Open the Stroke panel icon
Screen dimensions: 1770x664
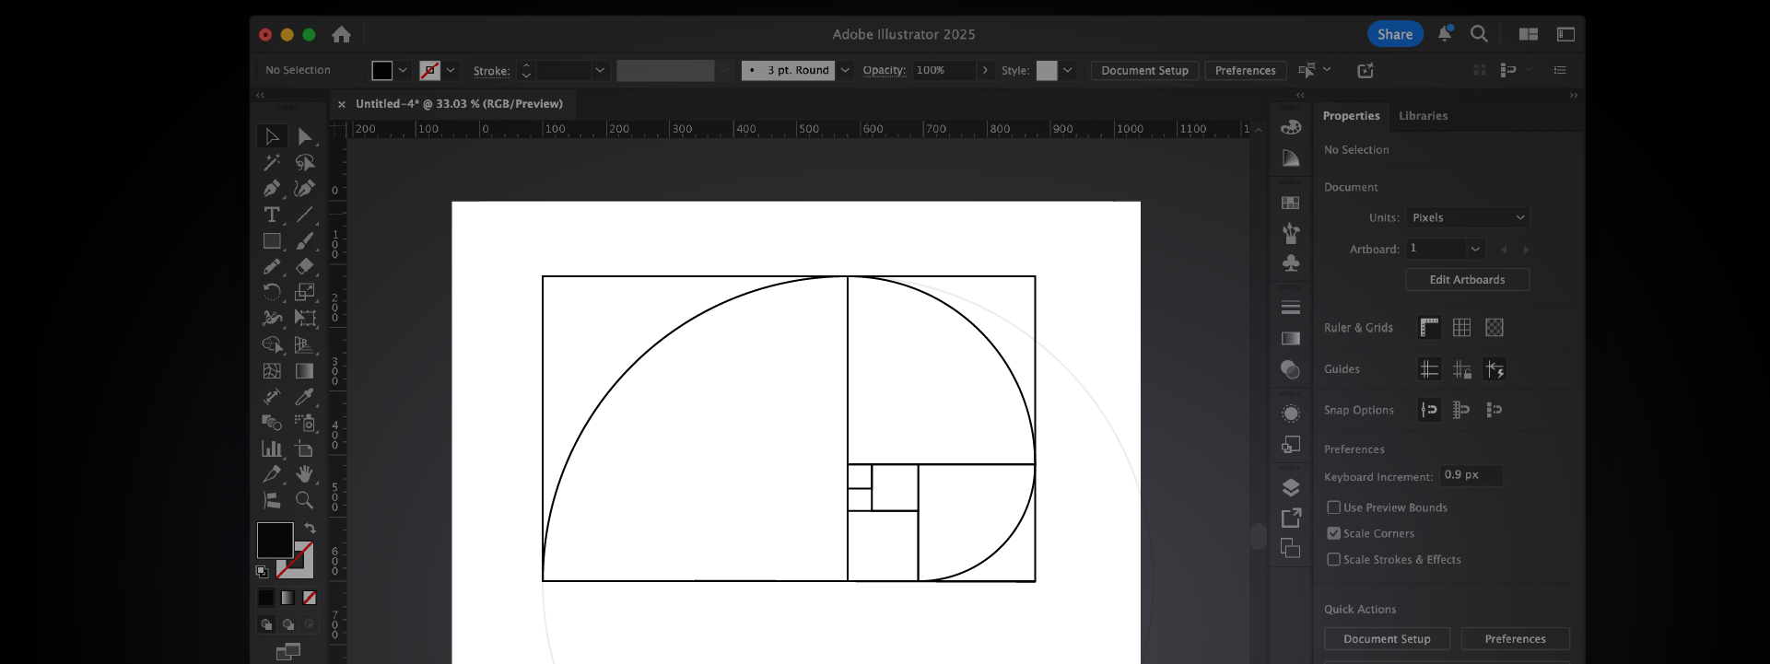point(1291,307)
